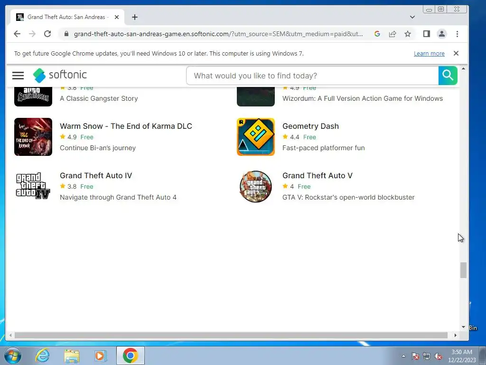Click the Geometry Dash icon thumbnail
This screenshot has width=486, height=365.
(x=256, y=137)
